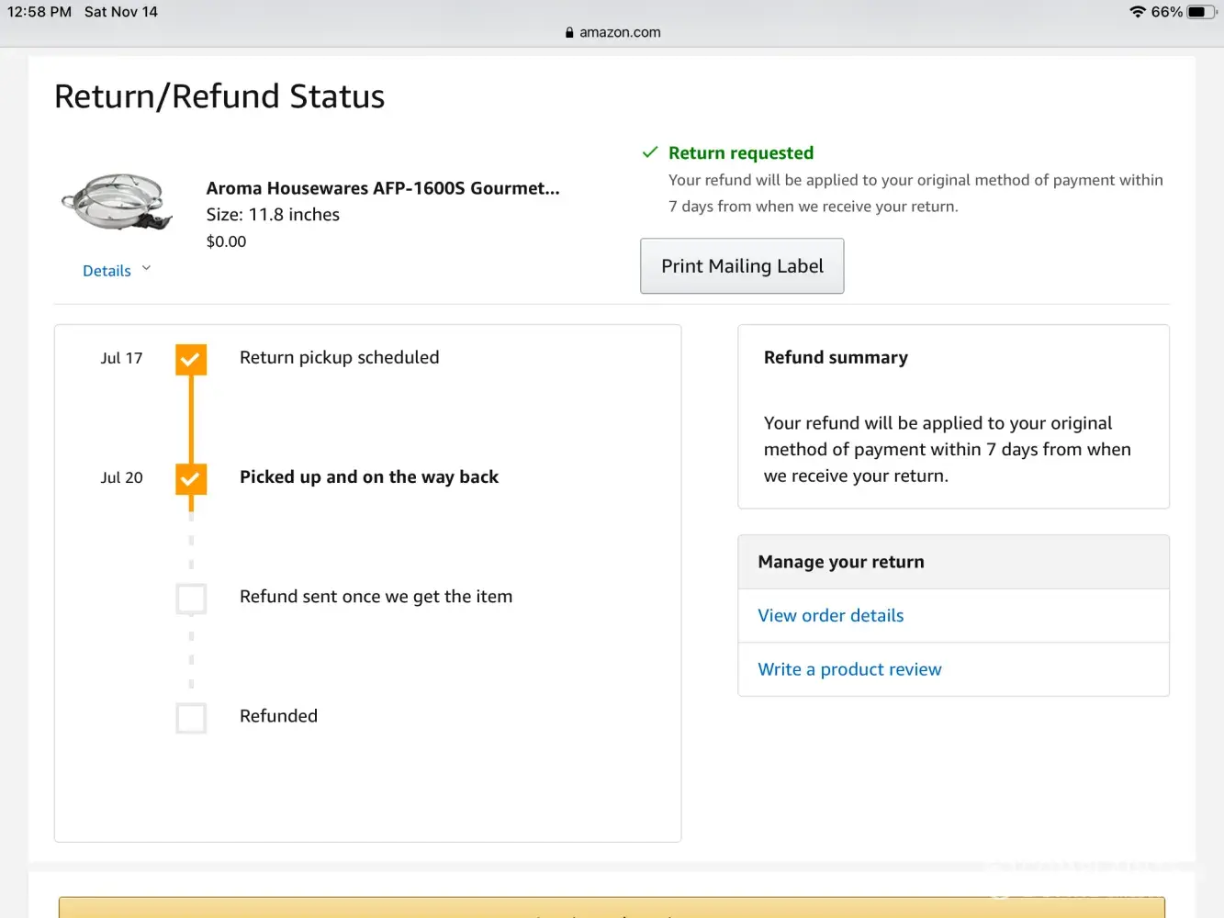Tap the Wi-Fi icon in status bar
The image size is (1224, 918).
(1138, 12)
